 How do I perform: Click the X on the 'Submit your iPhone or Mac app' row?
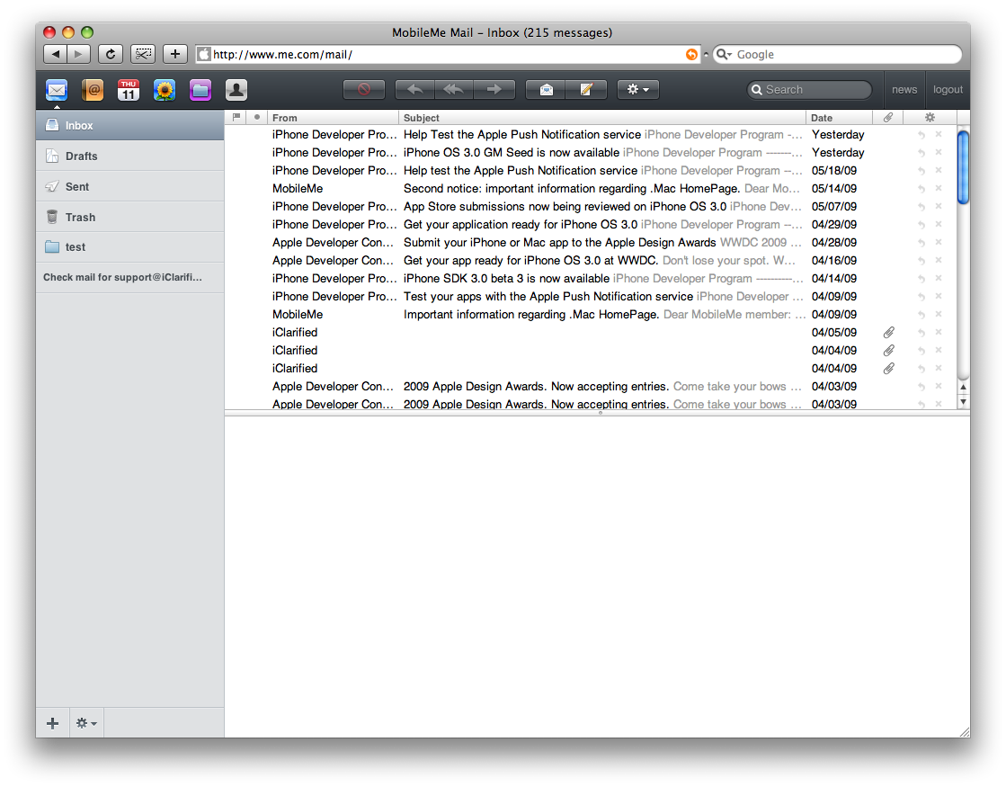pyautogui.click(x=939, y=242)
